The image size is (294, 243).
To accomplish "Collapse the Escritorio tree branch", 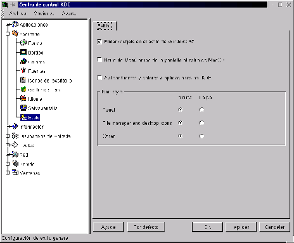I will pyautogui.click(x=8, y=34).
